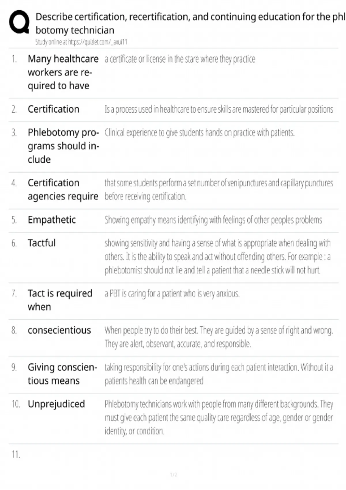Click the 'Tactful' term
The image size is (346, 490).
pyautogui.click(x=42, y=243)
